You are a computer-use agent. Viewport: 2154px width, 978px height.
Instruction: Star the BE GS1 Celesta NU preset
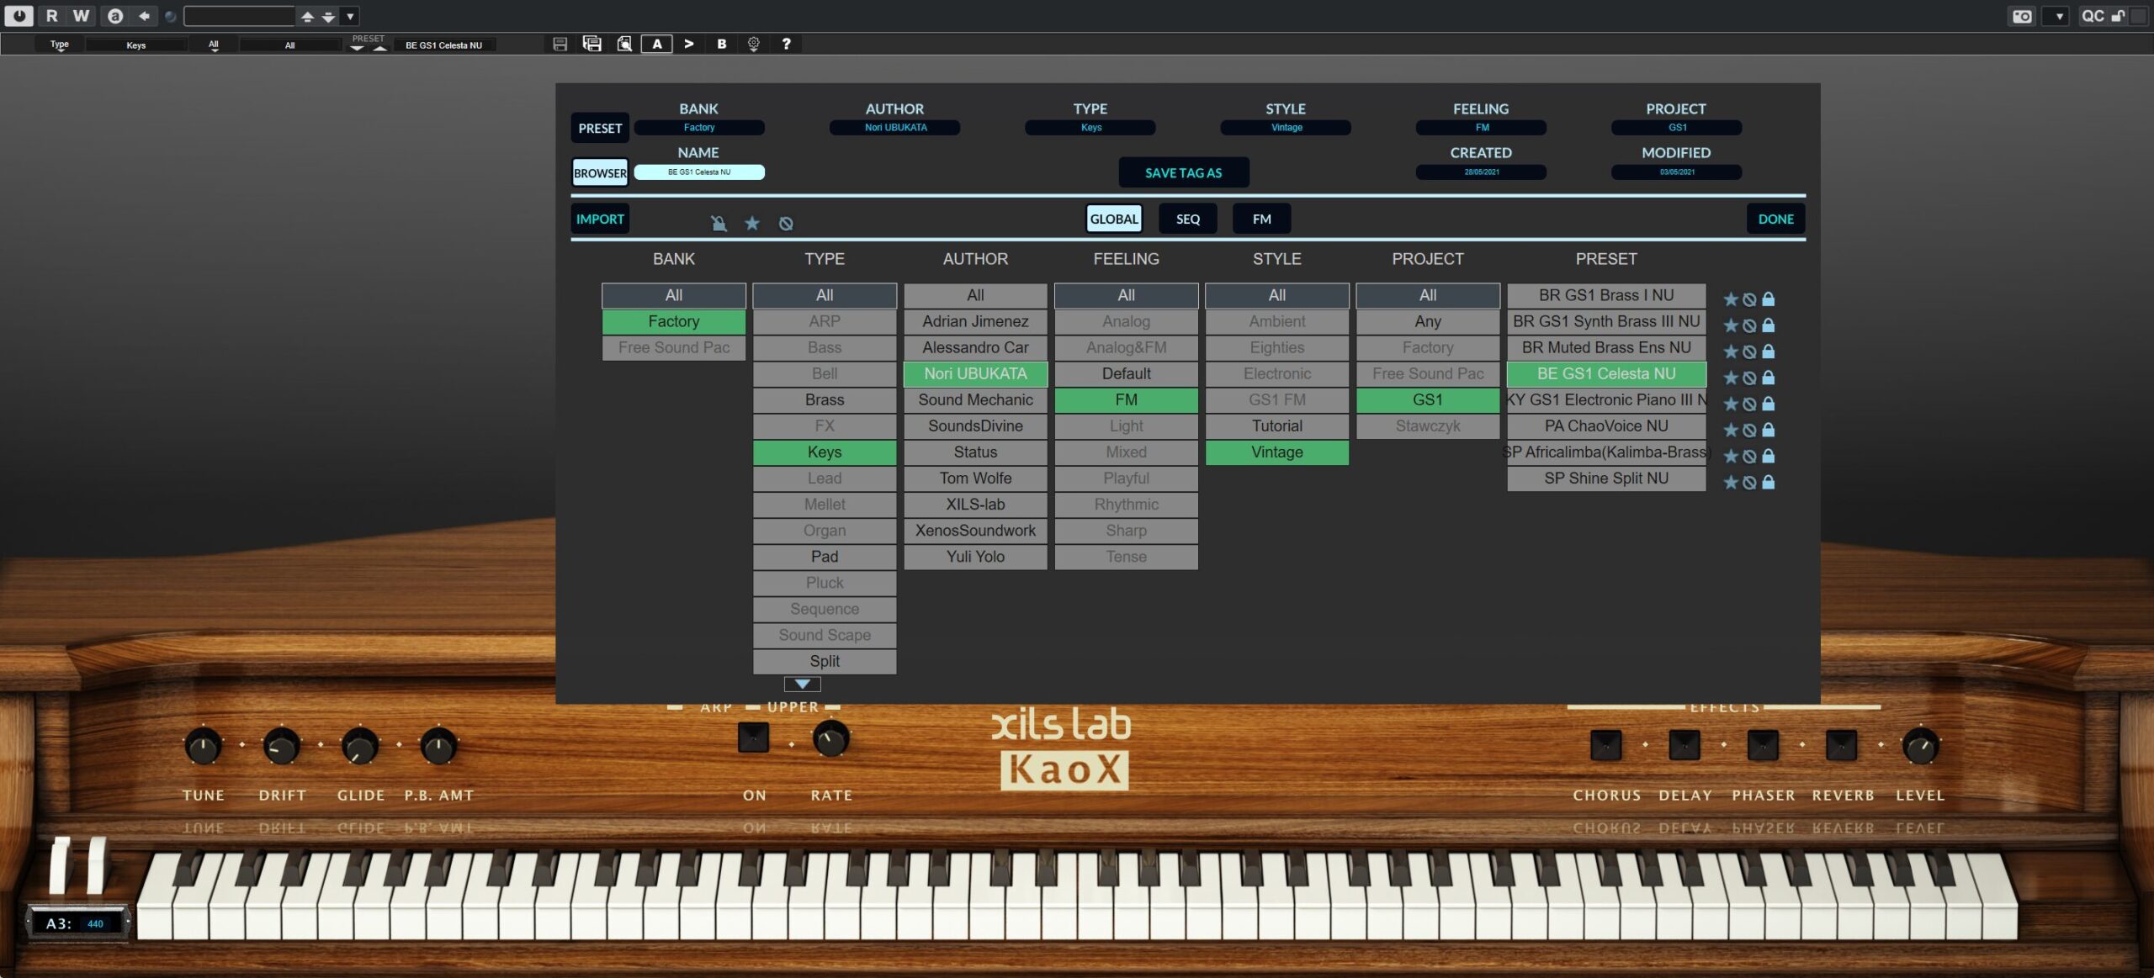coord(1730,378)
